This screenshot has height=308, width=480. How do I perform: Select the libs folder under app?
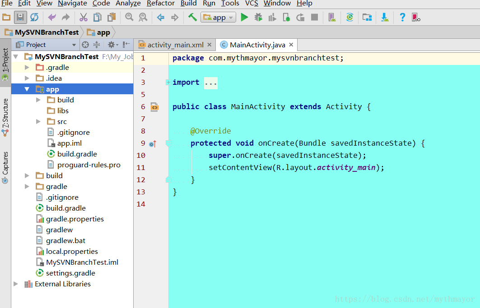tap(63, 111)
